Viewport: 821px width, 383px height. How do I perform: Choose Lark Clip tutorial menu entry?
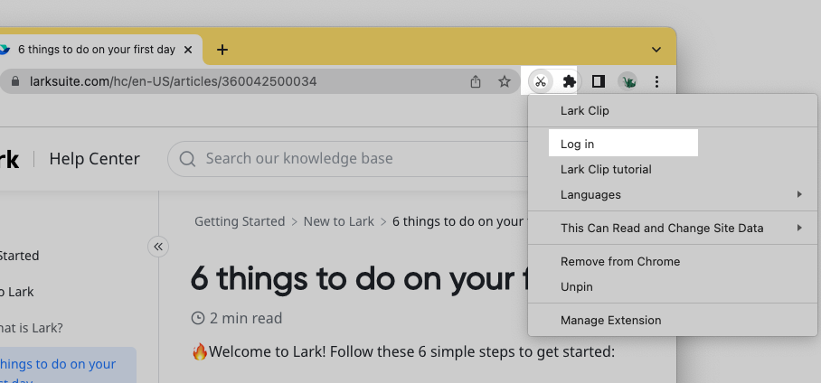point(606,169)
